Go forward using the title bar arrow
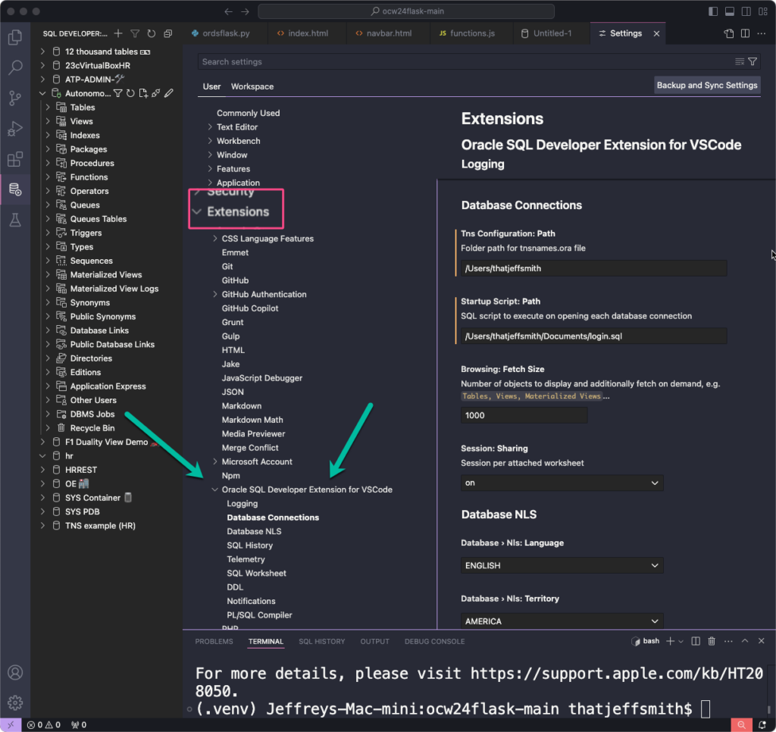The height and width of the screenshot is (732, 776). (245, 11)
